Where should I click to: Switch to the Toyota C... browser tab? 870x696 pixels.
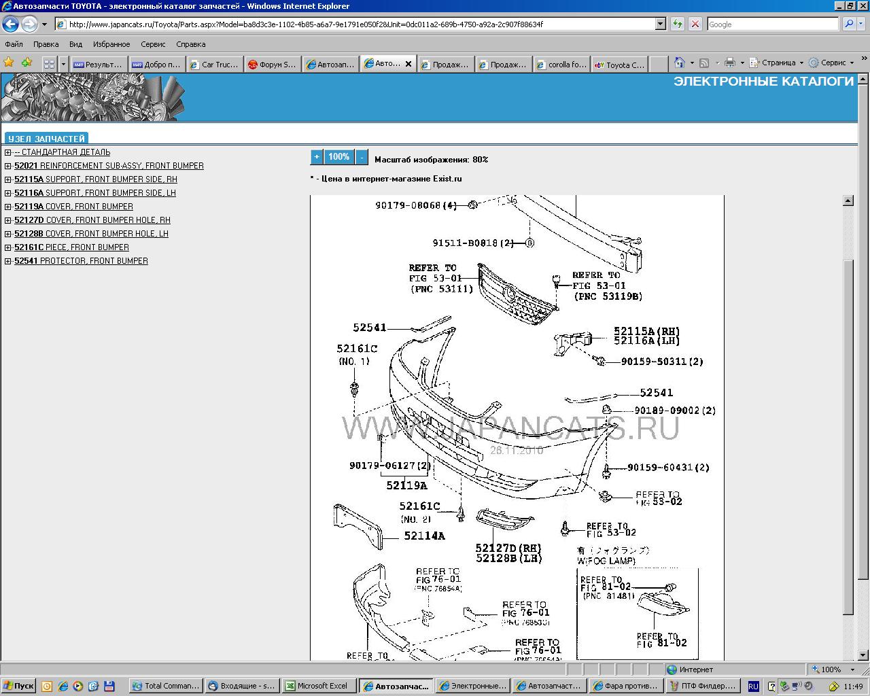(x=619, y=65)
